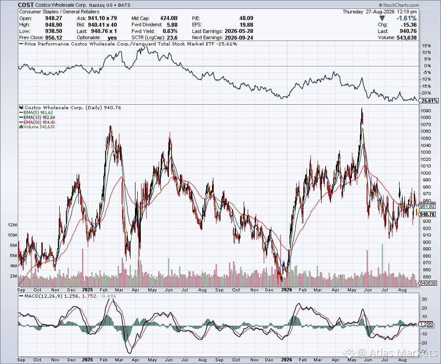Select the Low value 938.50
441x364 pixels.
click(54, 31)
